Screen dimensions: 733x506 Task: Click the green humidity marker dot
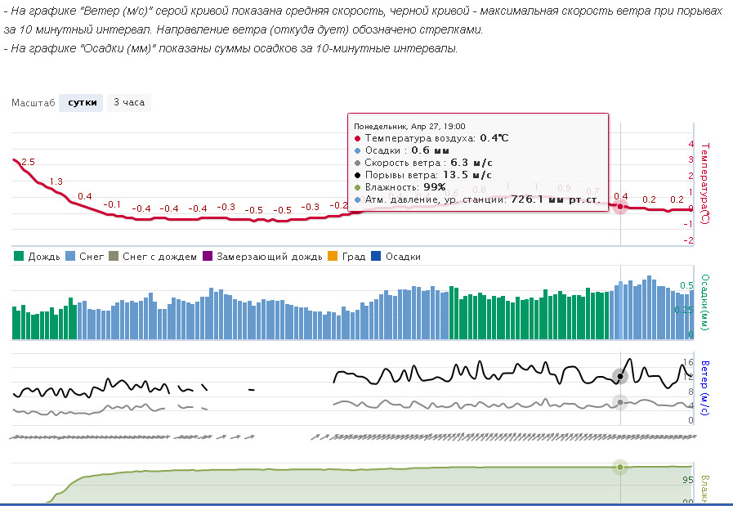click(620, 467)
